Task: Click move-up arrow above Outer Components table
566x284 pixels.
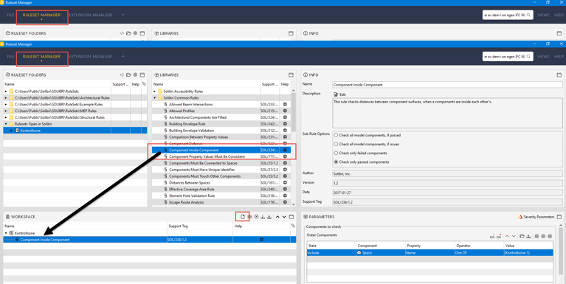Action: coord(507,236)
